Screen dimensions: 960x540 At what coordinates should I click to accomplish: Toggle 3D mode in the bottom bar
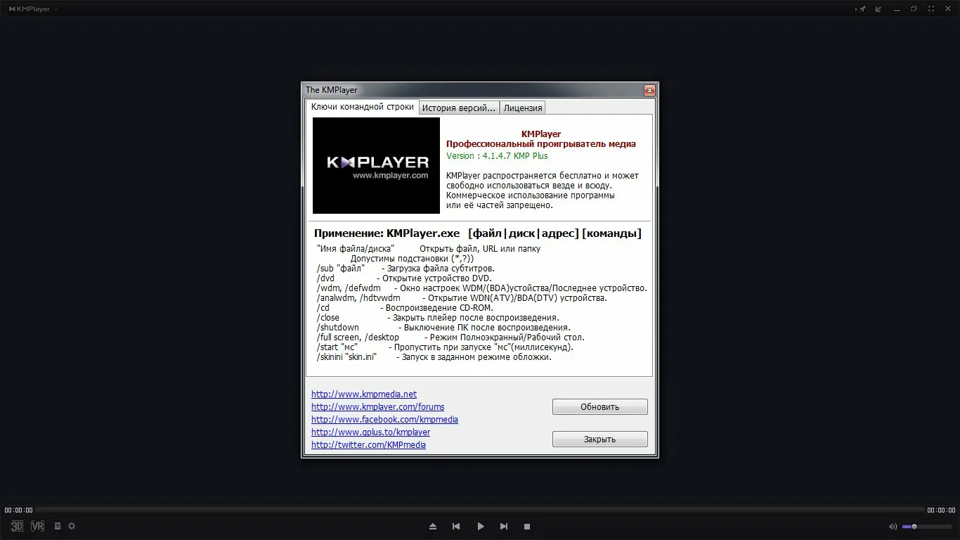click(17, 526)
